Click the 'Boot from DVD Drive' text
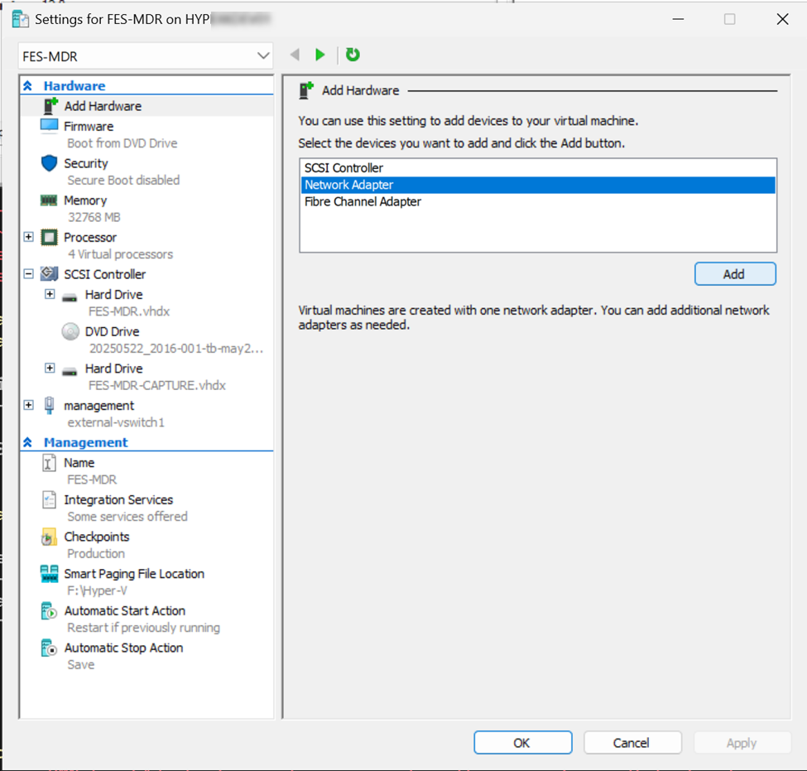The width and height of the screenshot is (807, 771). tap(122, 143)
